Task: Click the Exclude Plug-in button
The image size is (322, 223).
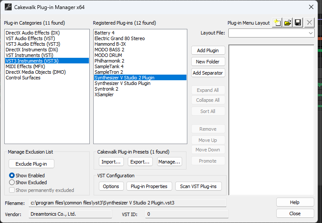Action: click(32, 164)
